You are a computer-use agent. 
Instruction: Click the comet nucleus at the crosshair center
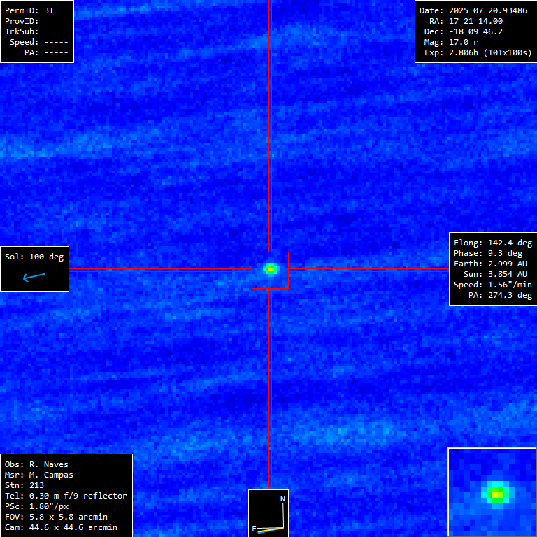tap(271, 269)
